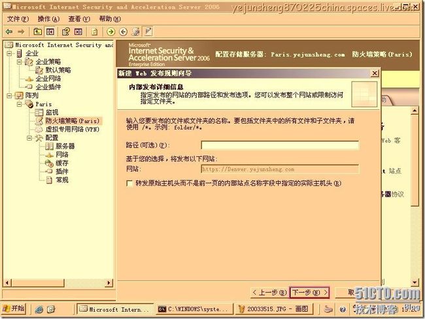Viewport: 425px width, 319px height.
Task: Click the help icon in system tray
Action: tap(343, 309)
